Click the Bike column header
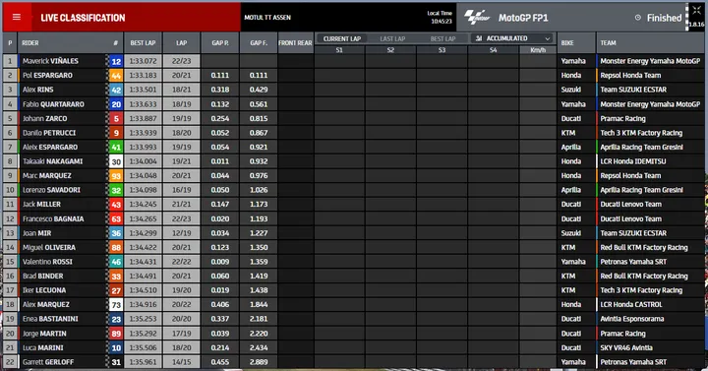Image resolution: width=708 pixels, height=371 pixels. [576, 43]
